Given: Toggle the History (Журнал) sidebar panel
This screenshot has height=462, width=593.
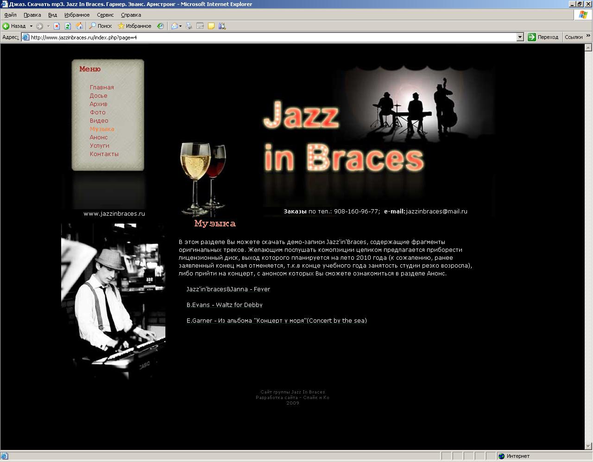Looking at the screenshot, I should [x=160, y=26].
